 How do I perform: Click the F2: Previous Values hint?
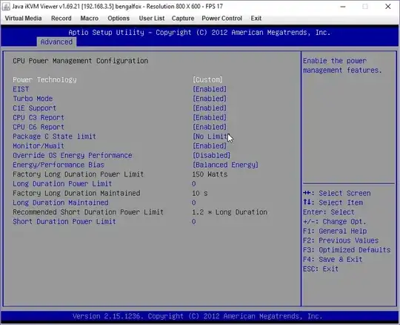click(341, 240)
